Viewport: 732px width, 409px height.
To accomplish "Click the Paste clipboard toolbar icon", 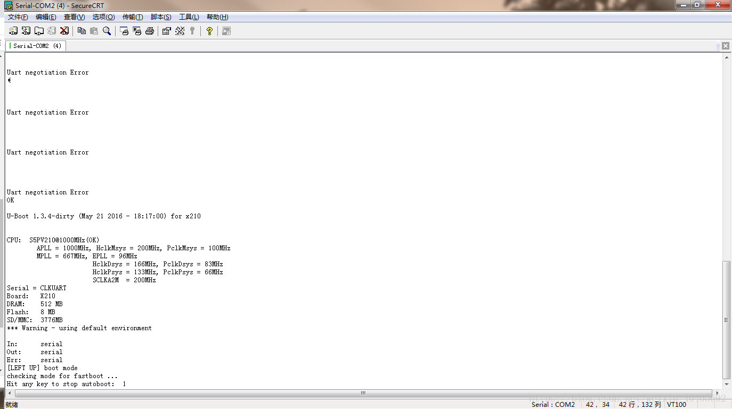I will pos(94,31).
